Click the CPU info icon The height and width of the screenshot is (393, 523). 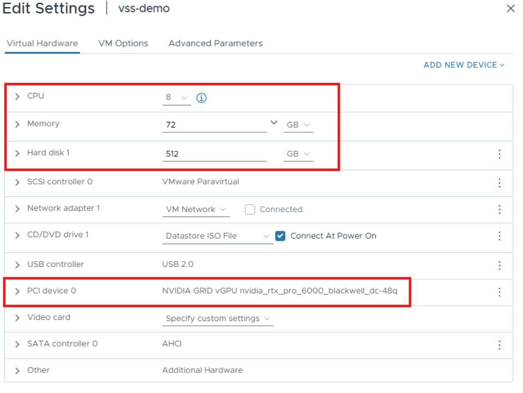click(201, 98)
